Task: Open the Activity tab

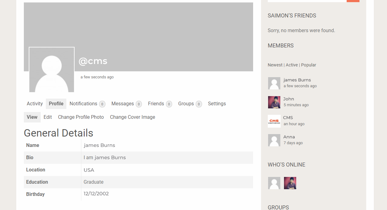Action: point(35,104)
